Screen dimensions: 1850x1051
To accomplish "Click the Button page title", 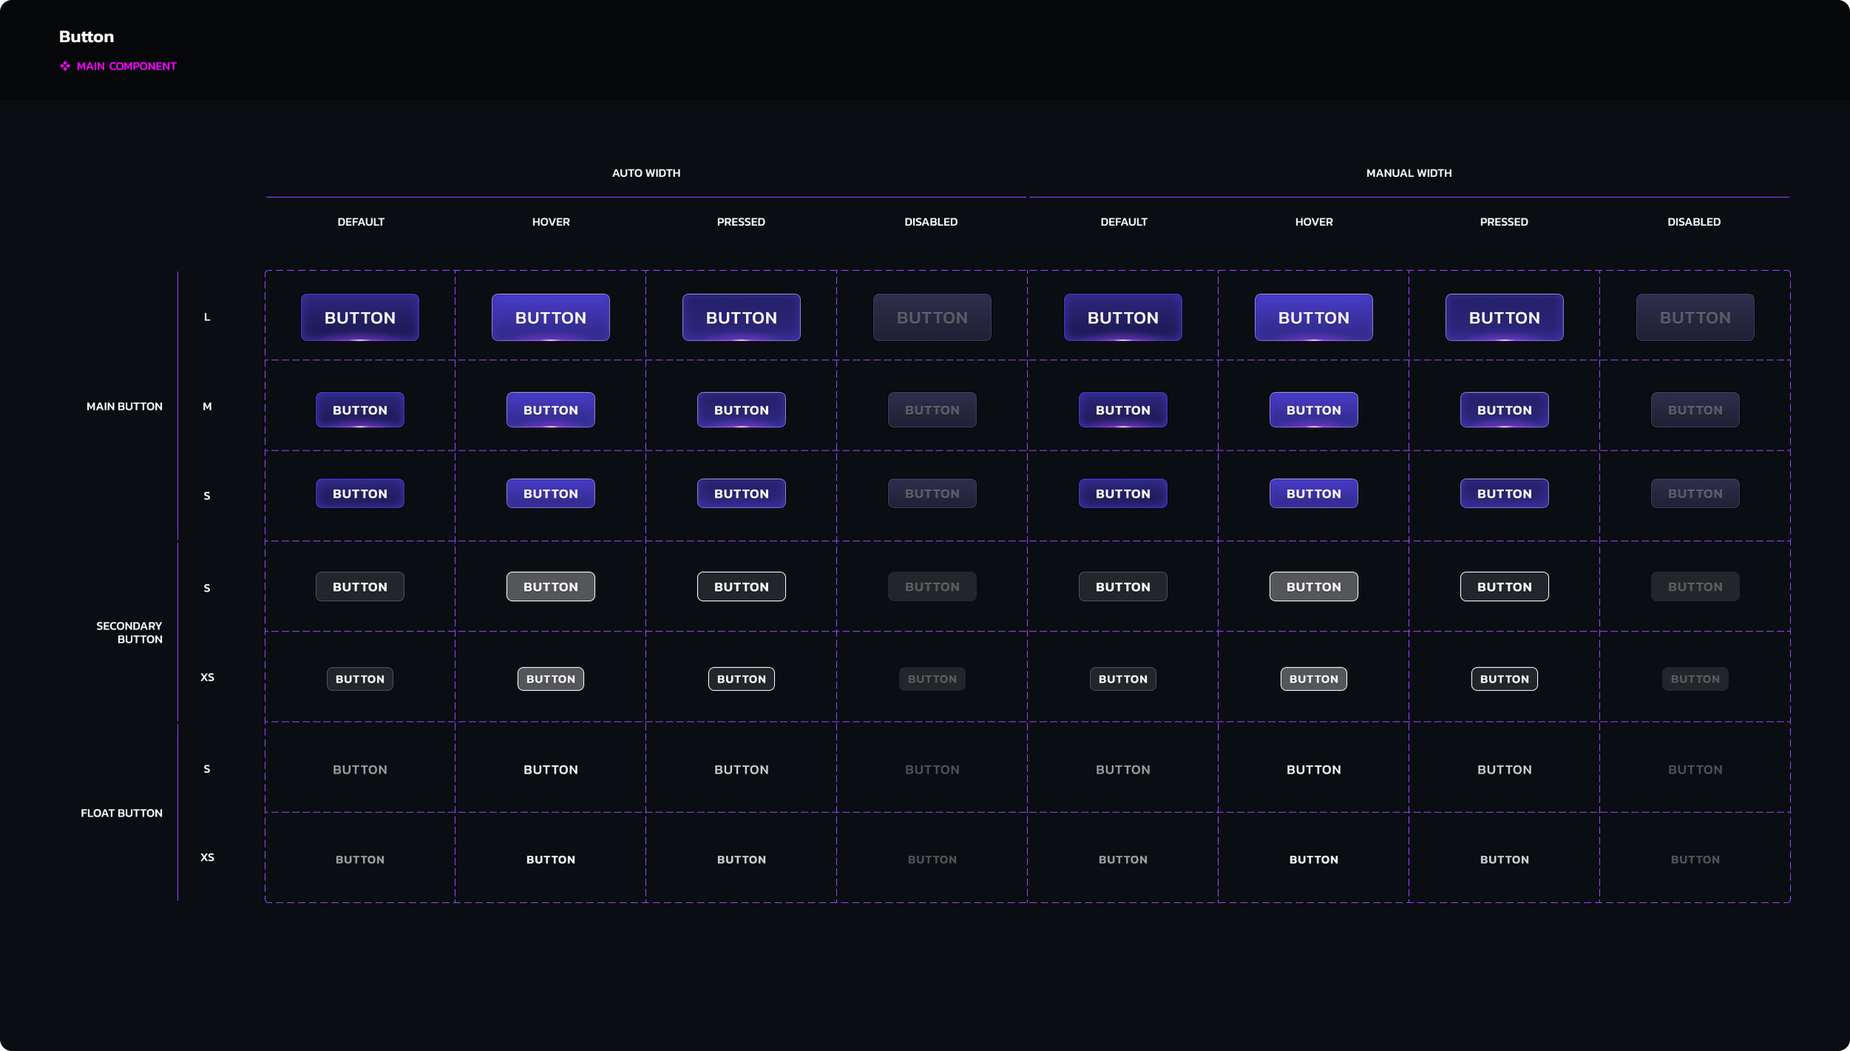I will [x=87, y=37].
